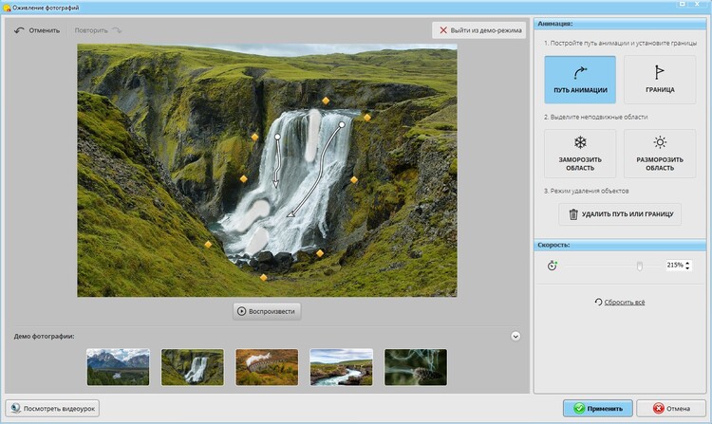Select the river landscape demo thumbnail
This screenshot has height=424, width=712.
pos(341,366)
